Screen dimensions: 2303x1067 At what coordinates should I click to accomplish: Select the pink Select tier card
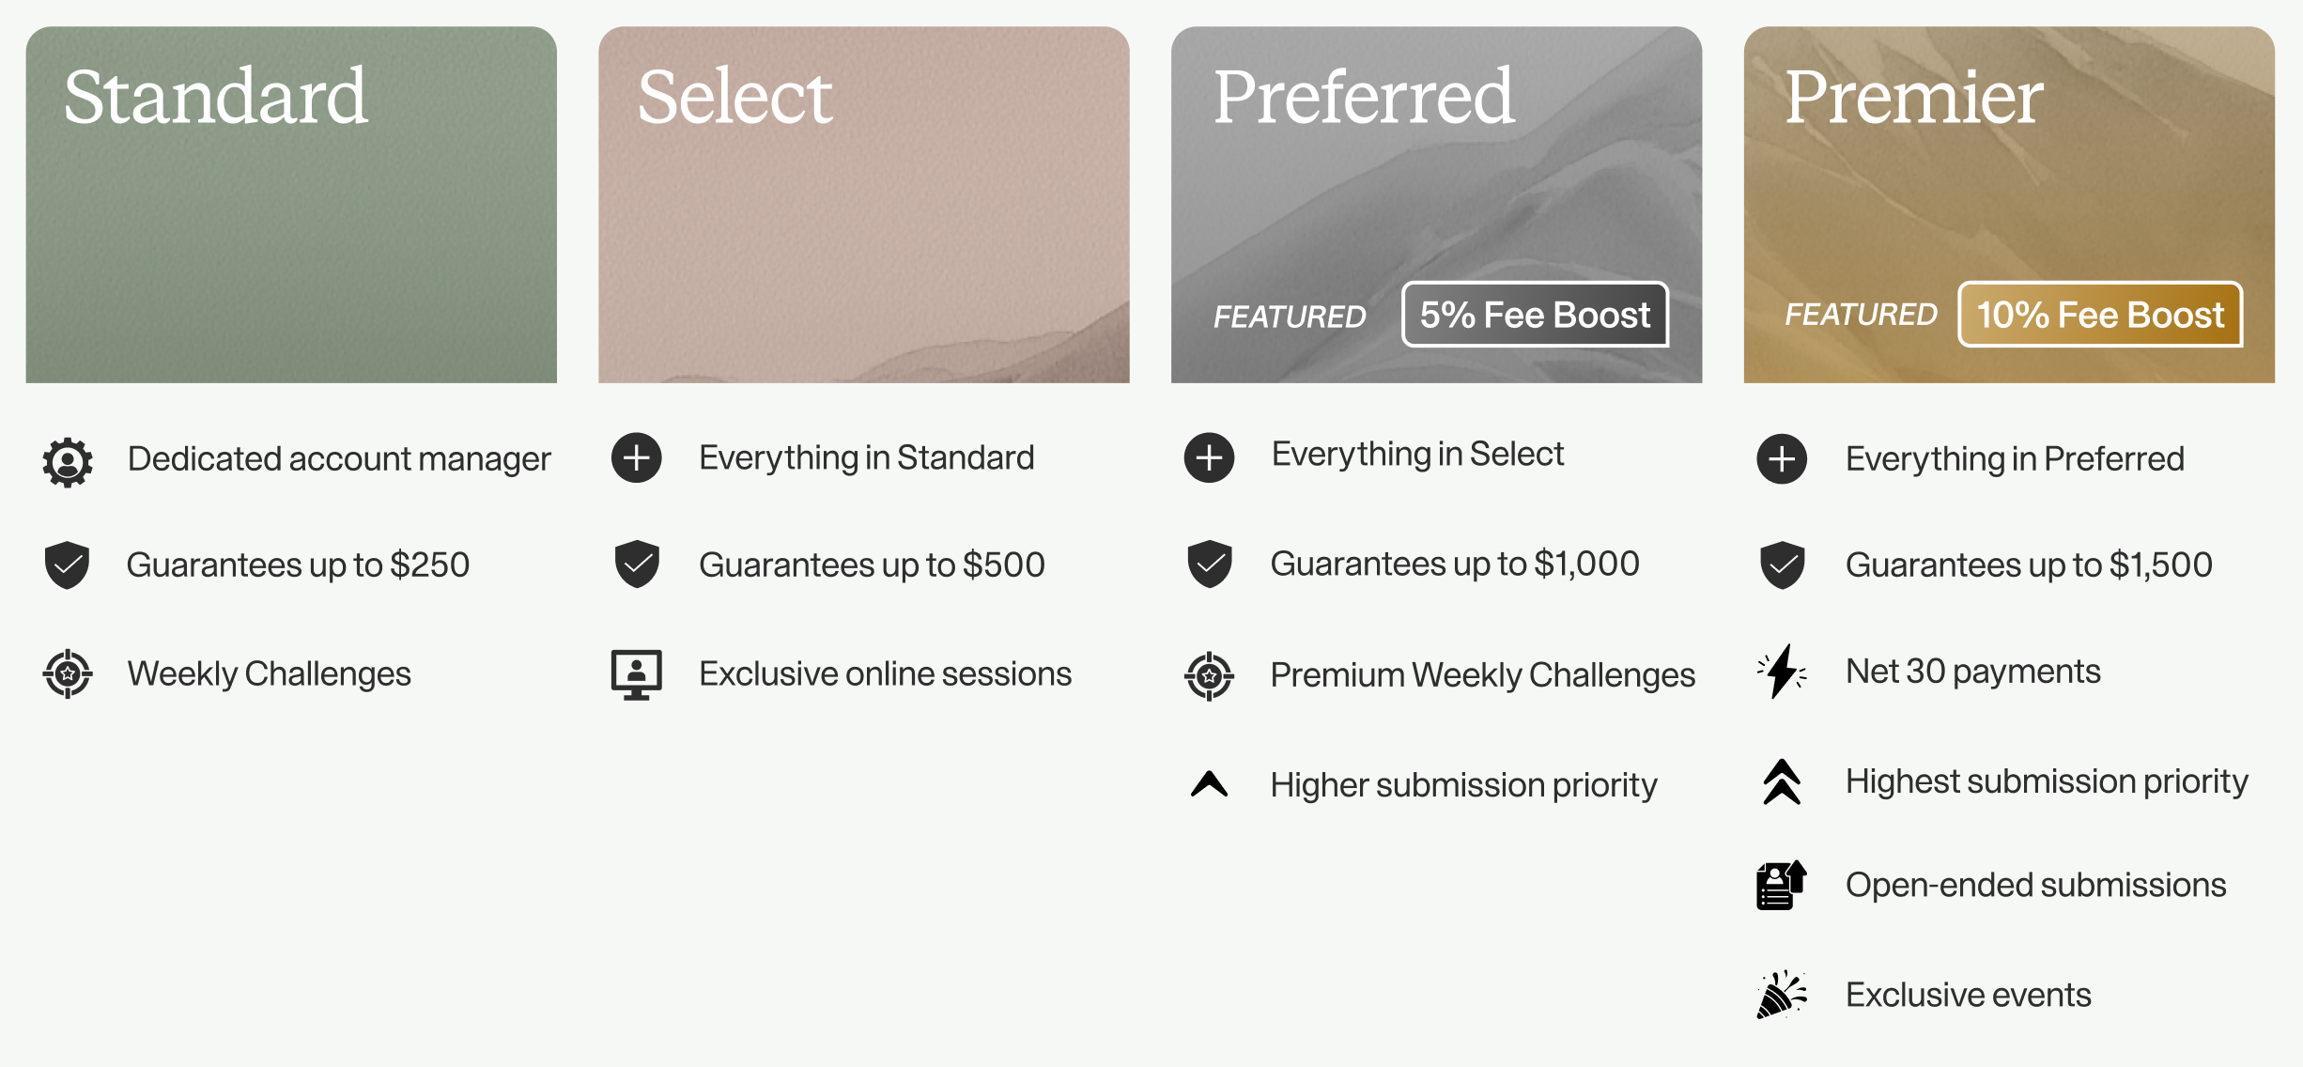(864, 205)
